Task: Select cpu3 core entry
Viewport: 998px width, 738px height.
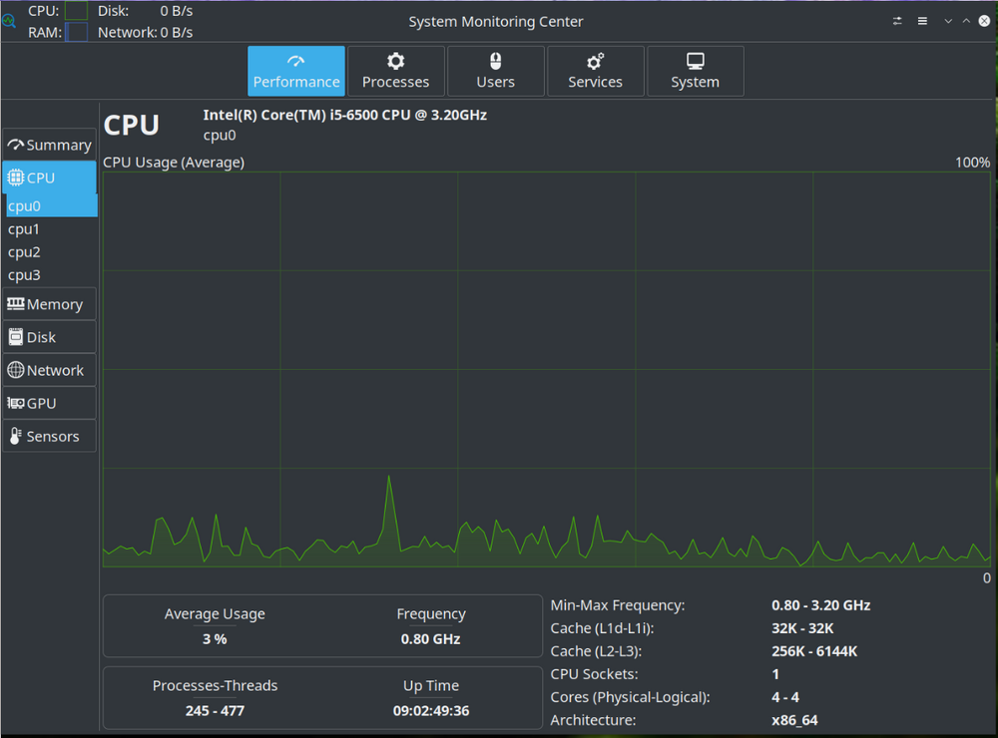Action: pos(52,275)
